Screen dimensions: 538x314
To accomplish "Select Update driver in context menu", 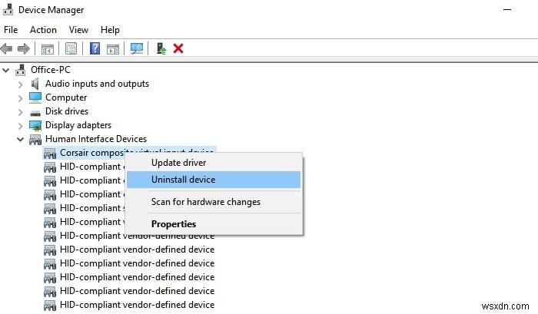I will [178, 163].
